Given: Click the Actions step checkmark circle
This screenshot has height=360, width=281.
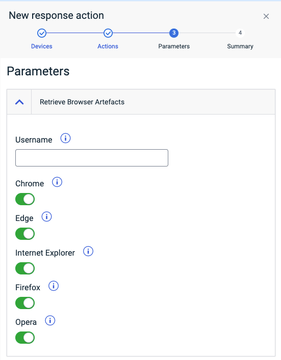Looking at the screenshot, I should coord(108,33).
